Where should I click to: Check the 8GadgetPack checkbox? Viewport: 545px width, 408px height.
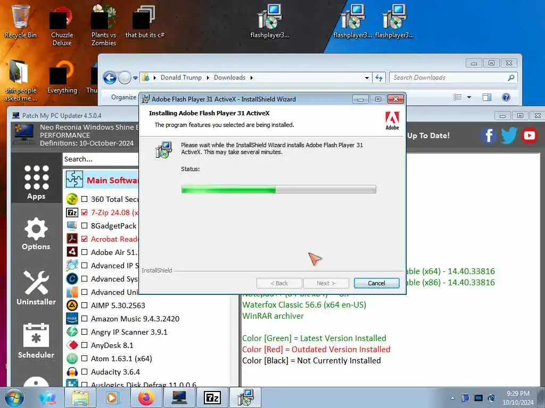pyautogui.click(x=85, y=225)
